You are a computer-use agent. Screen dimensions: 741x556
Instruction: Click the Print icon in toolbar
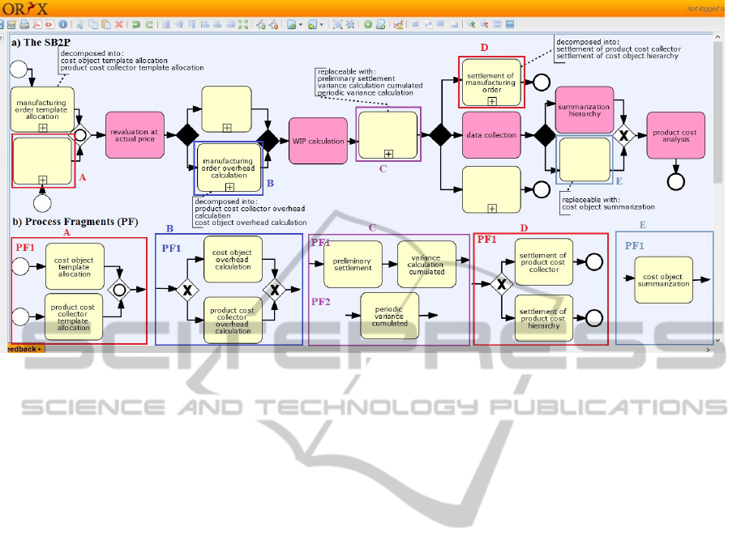coord(24,25)
